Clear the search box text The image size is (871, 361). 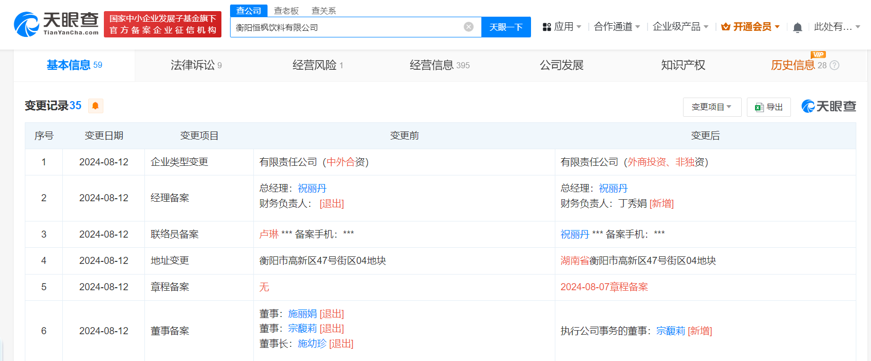[x=469, y=27]
